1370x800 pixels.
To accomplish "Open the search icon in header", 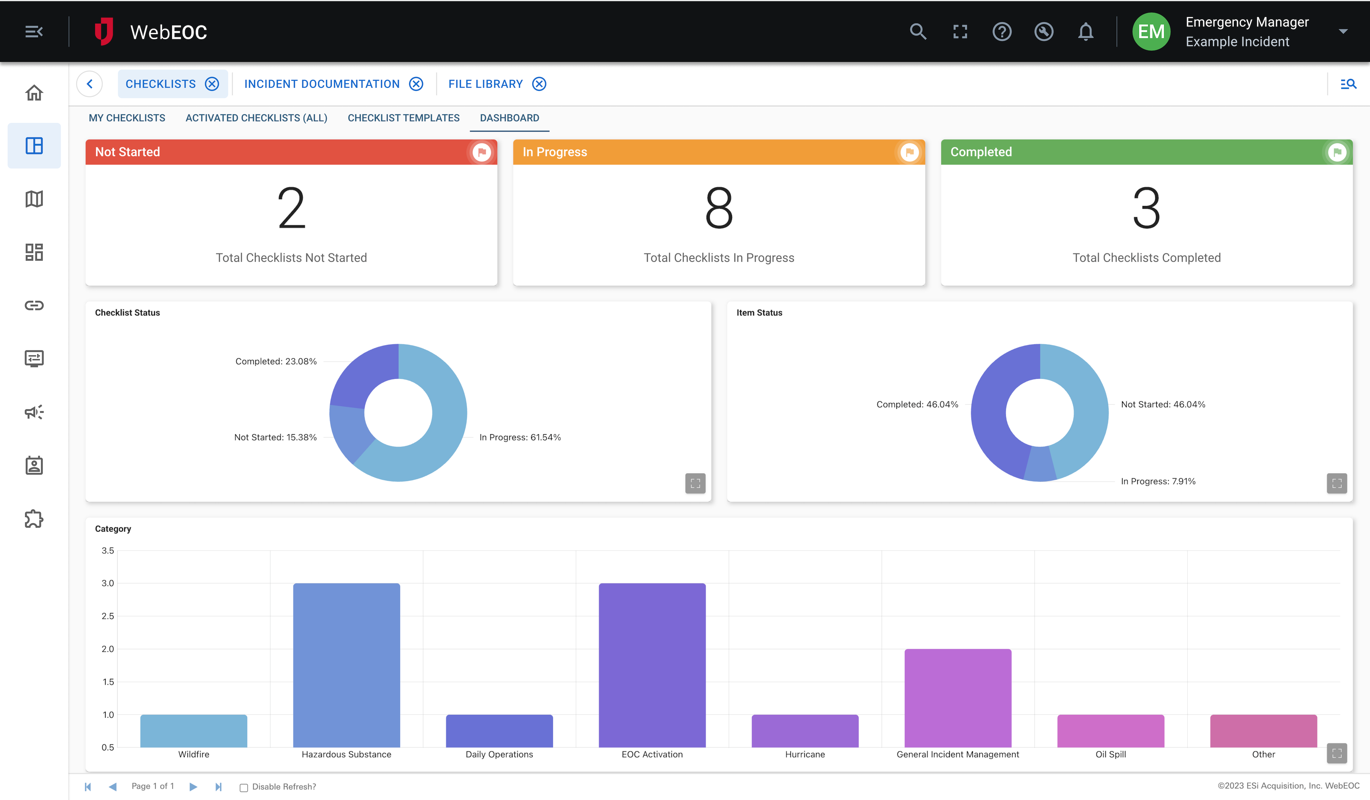I will click(918, 32).
